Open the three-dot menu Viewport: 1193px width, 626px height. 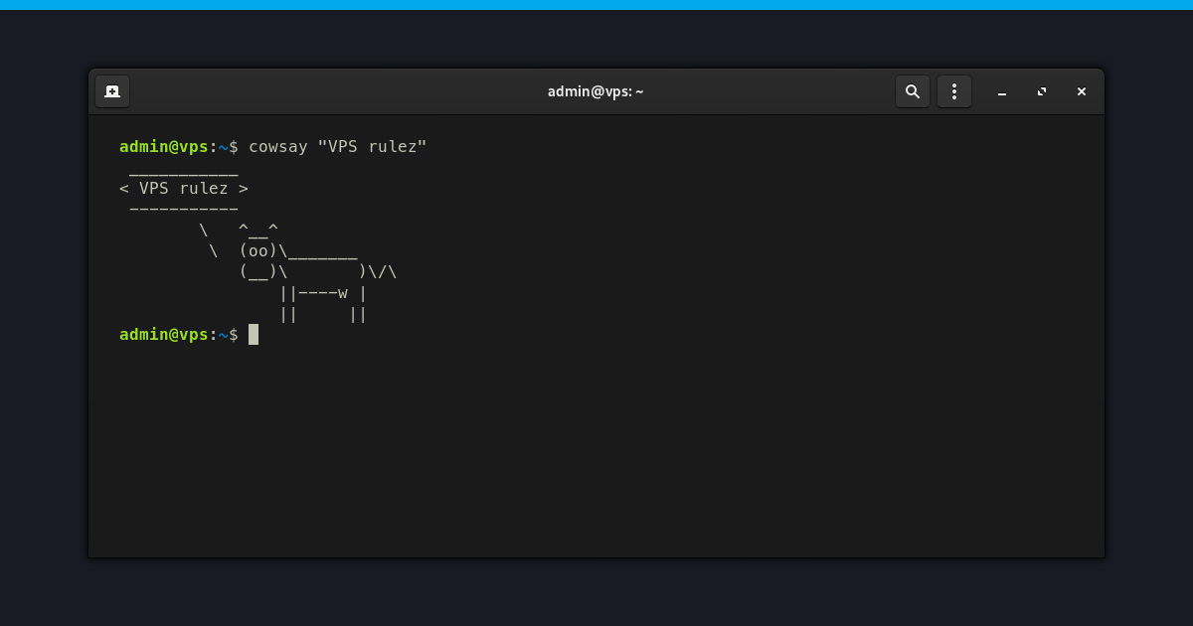click(954, 90)
